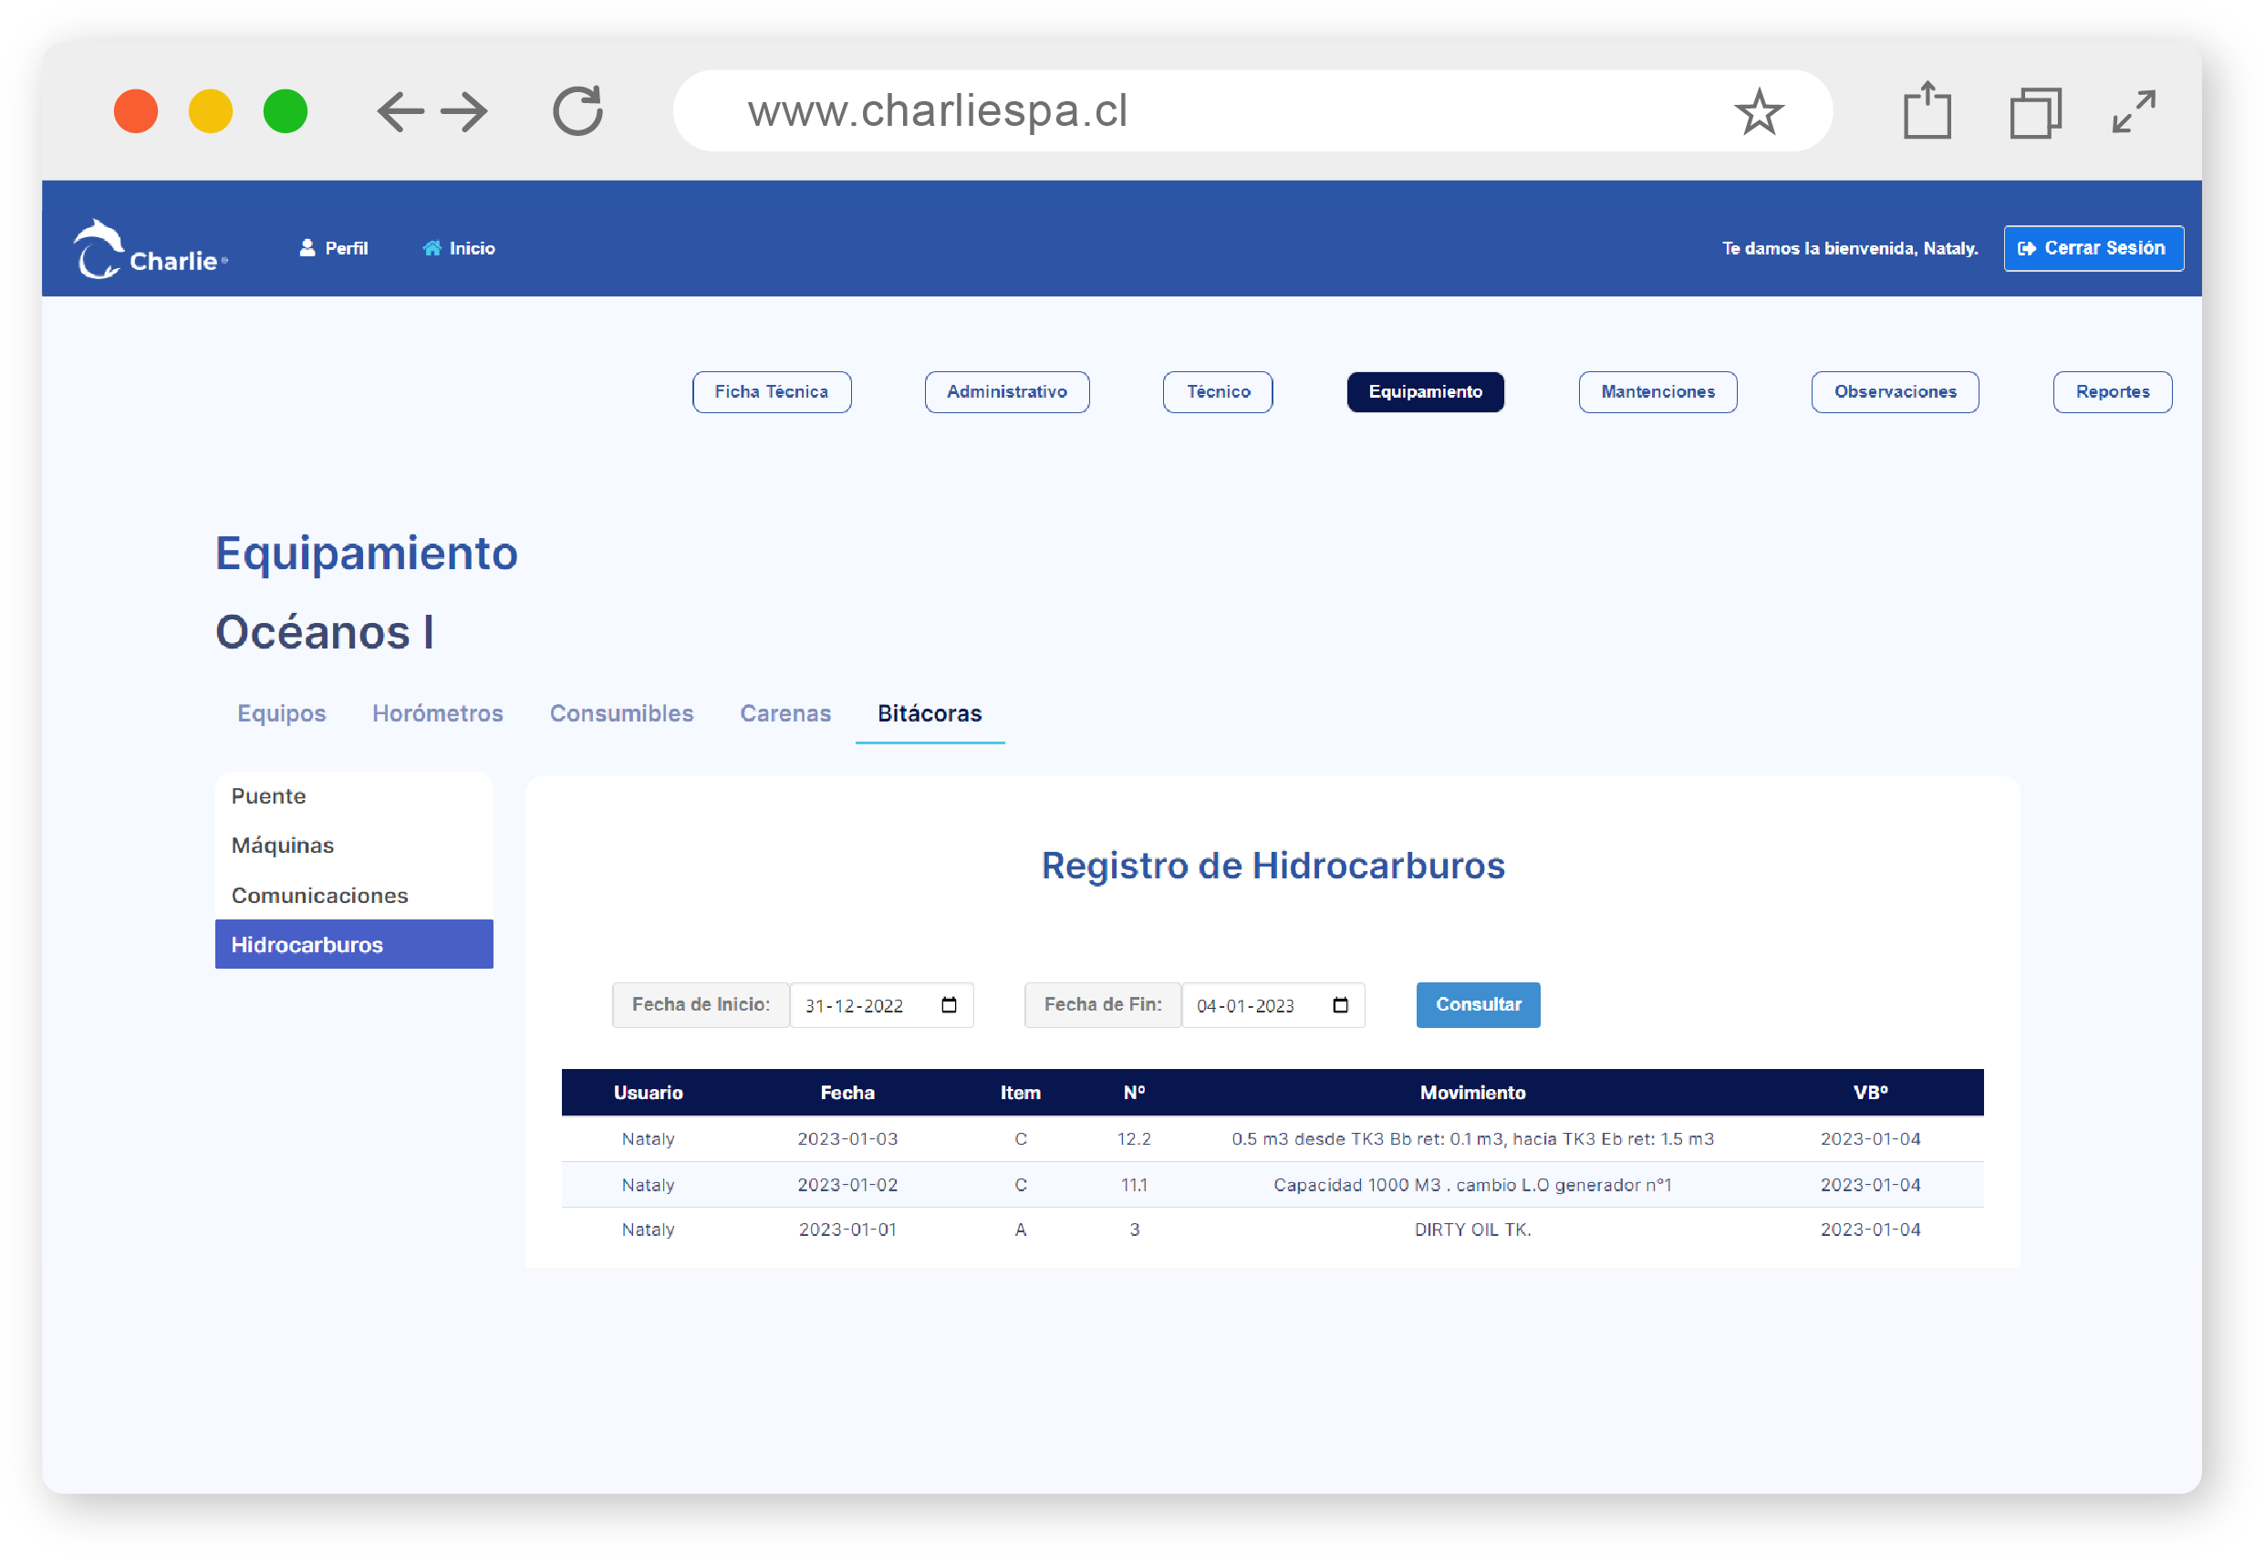Switch to the Consumibles tab

pos(621,713)
